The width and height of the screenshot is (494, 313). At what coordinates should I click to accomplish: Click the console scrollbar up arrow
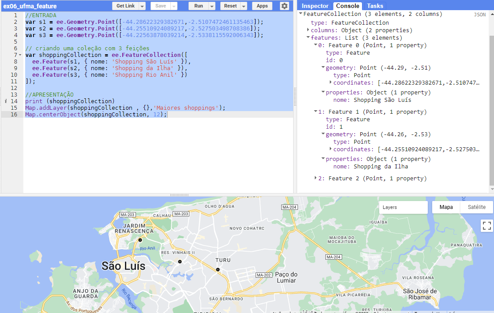click(492, 14)
